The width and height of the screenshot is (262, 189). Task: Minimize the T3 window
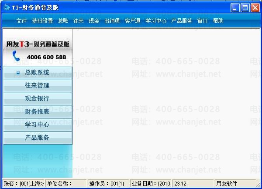(235, 8)
